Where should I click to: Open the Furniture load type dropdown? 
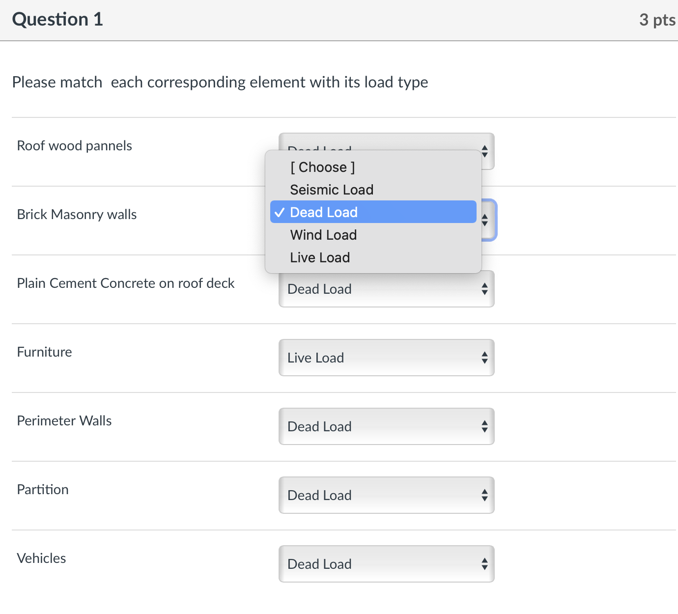click(386, 358)
